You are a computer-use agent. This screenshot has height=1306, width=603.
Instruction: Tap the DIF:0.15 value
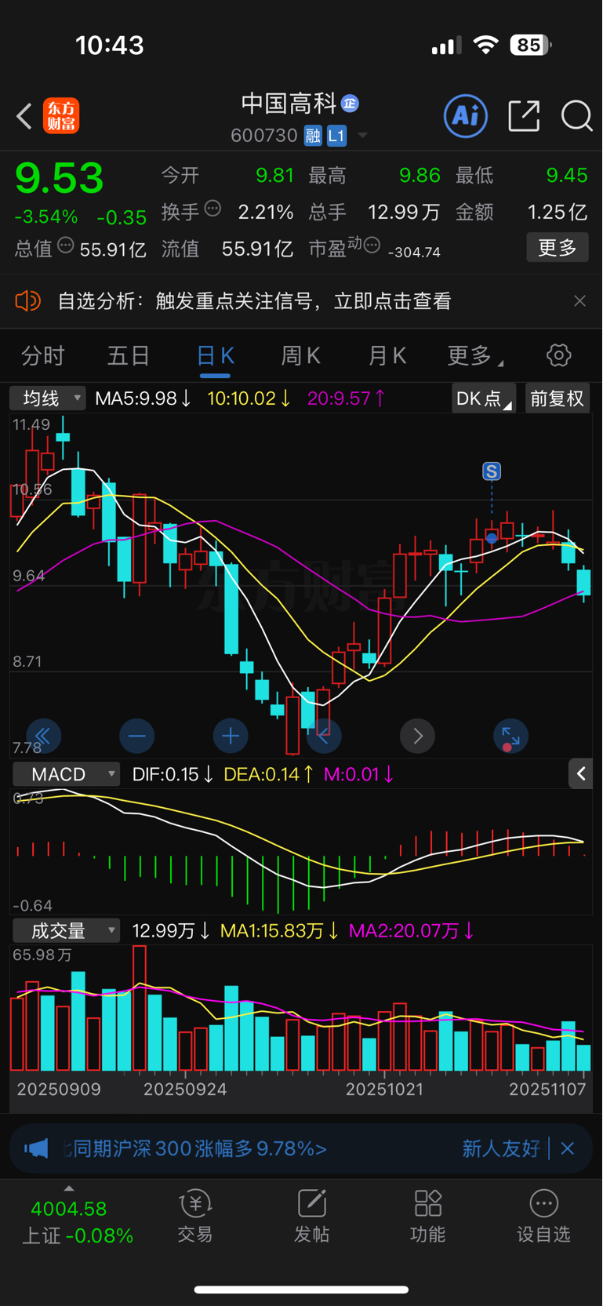coord(173,774)
